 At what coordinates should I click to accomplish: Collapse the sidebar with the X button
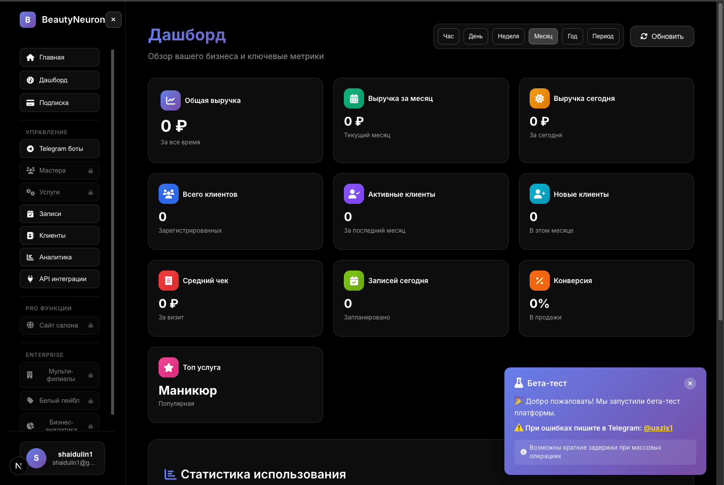click(x=114, y=20)
